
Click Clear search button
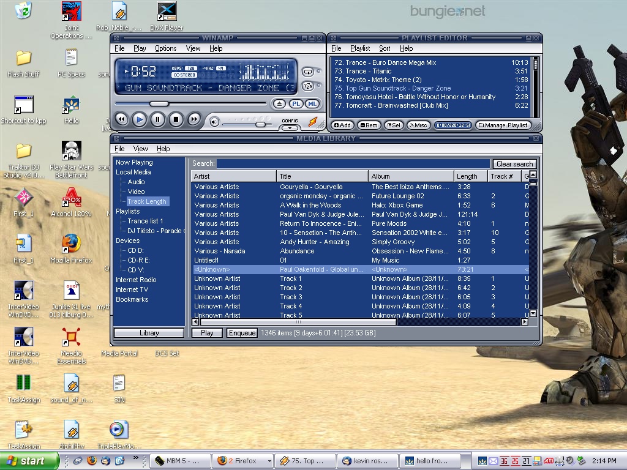(x=514, y=164)
